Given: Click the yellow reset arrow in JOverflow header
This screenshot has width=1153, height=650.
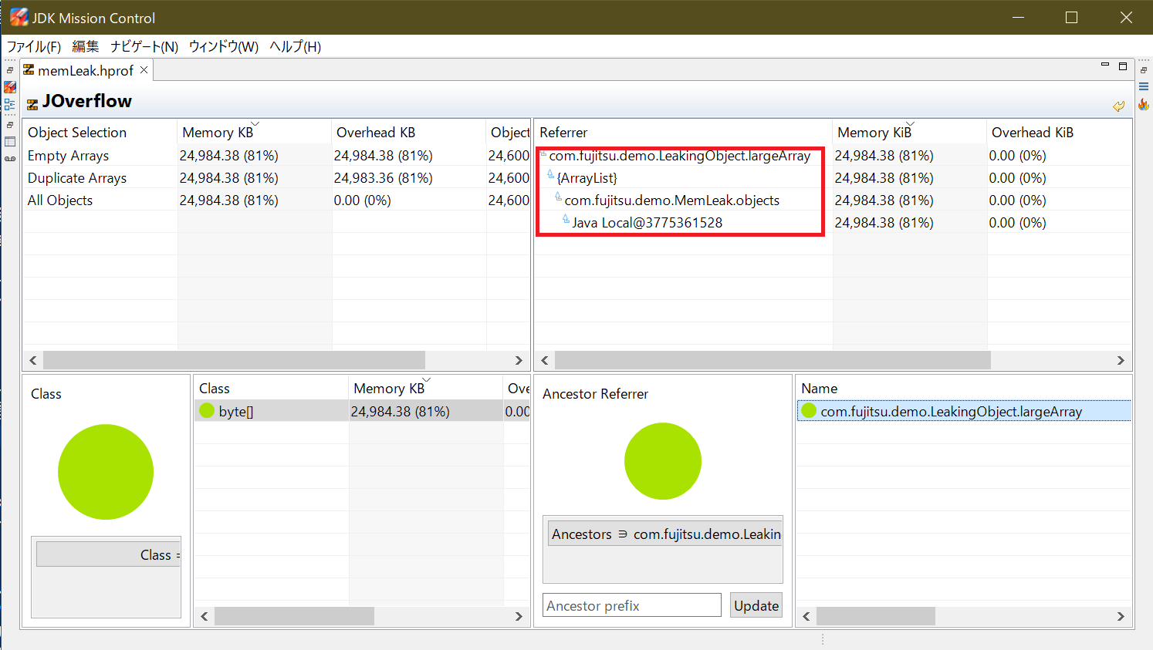Looking at the screenshot, I should [1118, 106].
